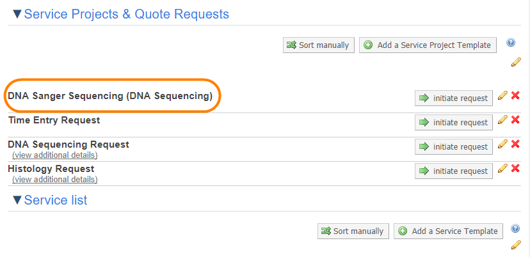Delete DNA Sanger Sequencing red X
The image size is (530, 257).
515,95
